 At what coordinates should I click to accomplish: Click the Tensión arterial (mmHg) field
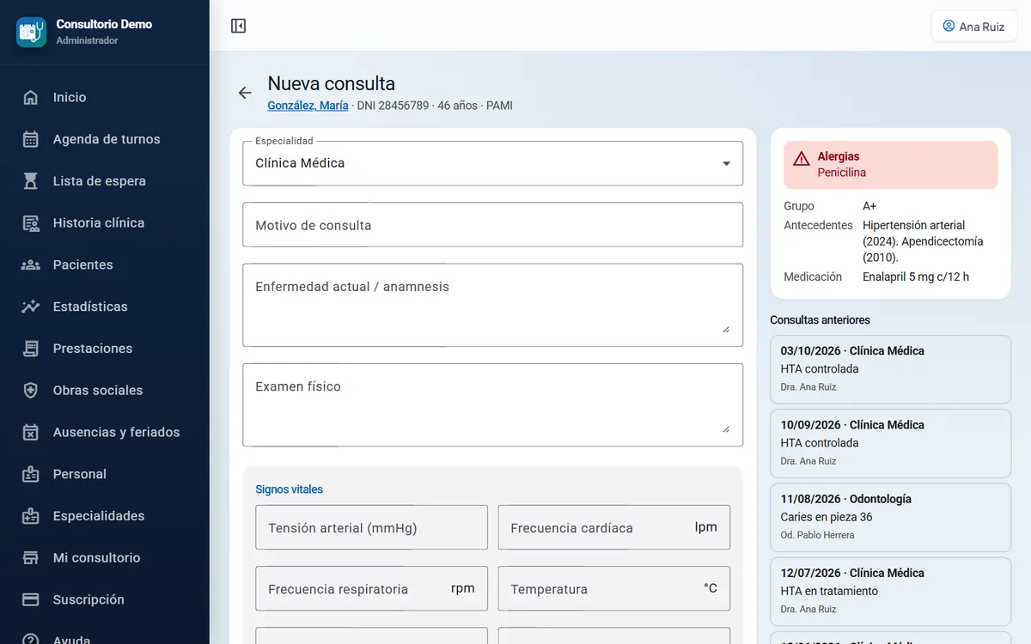click(371, 527)
